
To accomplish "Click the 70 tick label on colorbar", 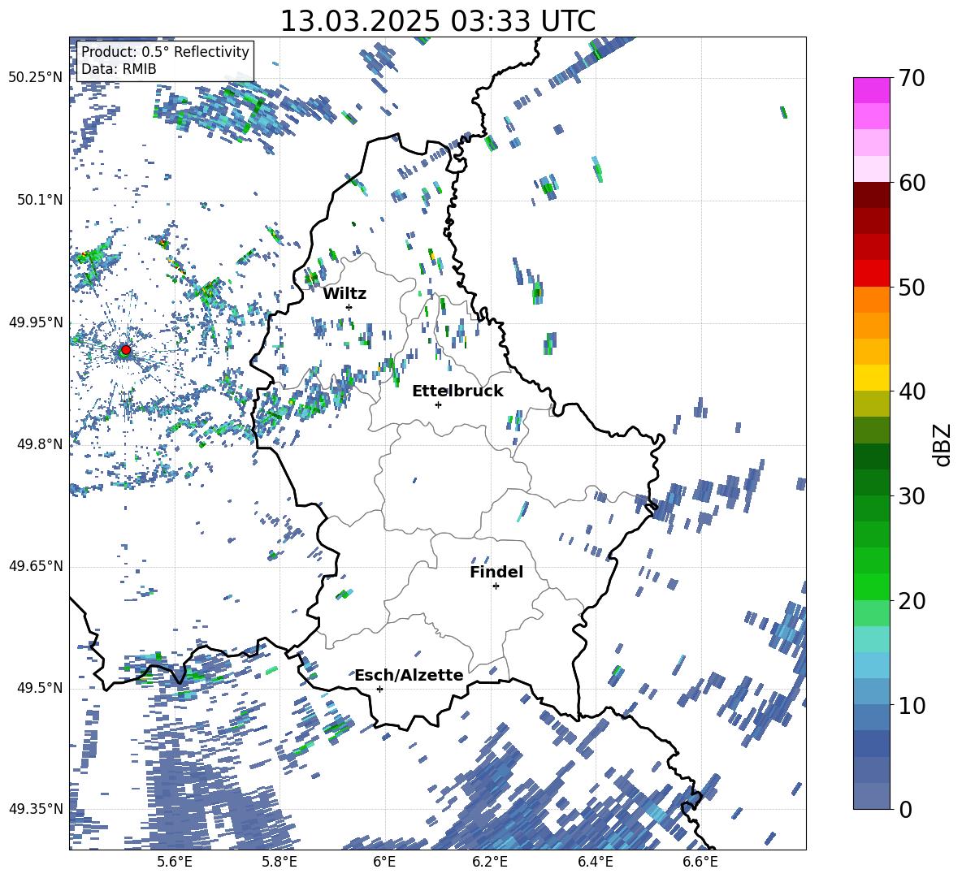I will point(912,78).
